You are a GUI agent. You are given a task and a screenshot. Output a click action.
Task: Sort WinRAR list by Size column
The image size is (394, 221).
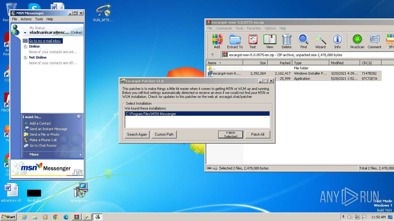tap(255, 63)
